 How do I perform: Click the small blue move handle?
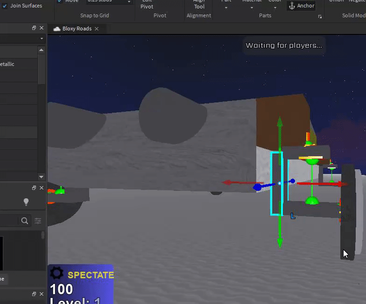292,181
